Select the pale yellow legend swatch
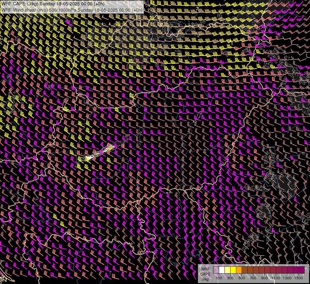This screenshot has width=310, height=284. 228,270
